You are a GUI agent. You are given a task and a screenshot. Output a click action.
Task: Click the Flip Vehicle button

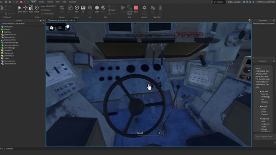188,35
